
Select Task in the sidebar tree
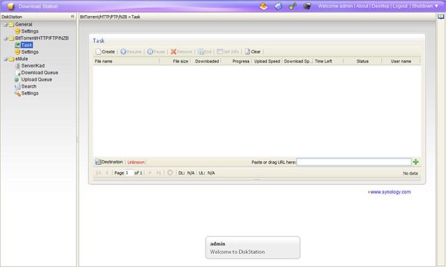[x=26, y=44]
